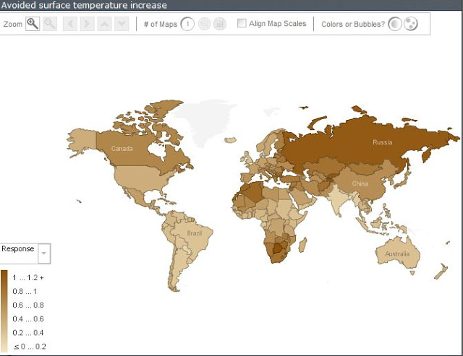463x356 pixels.
Task: Select single map layout button
Action: click(x=187, y=24)
